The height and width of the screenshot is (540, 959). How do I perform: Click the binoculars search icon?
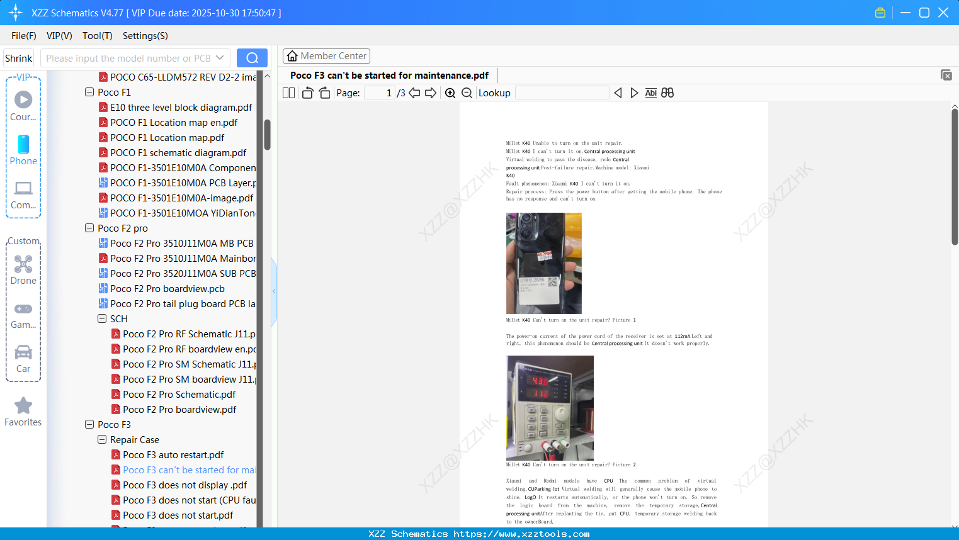coord(667,93)
